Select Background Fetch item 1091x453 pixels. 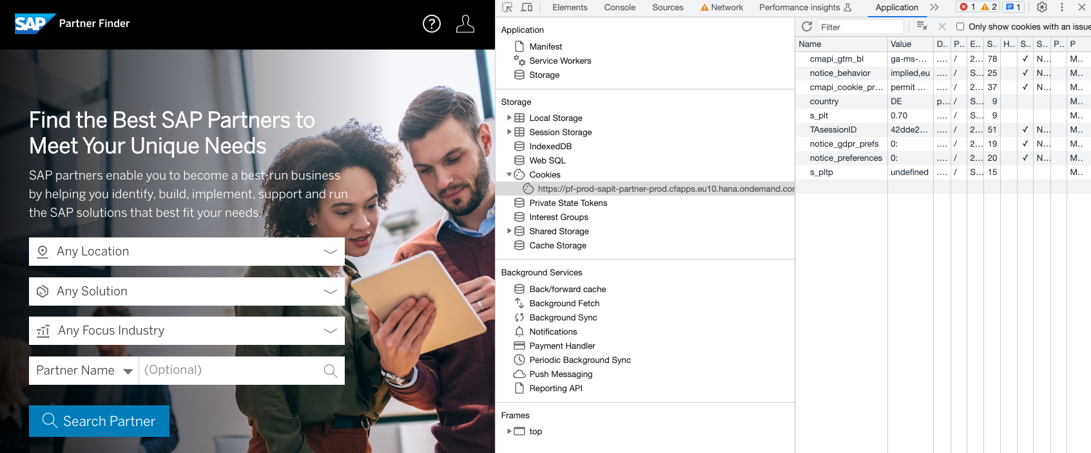(x=564, y=303)
